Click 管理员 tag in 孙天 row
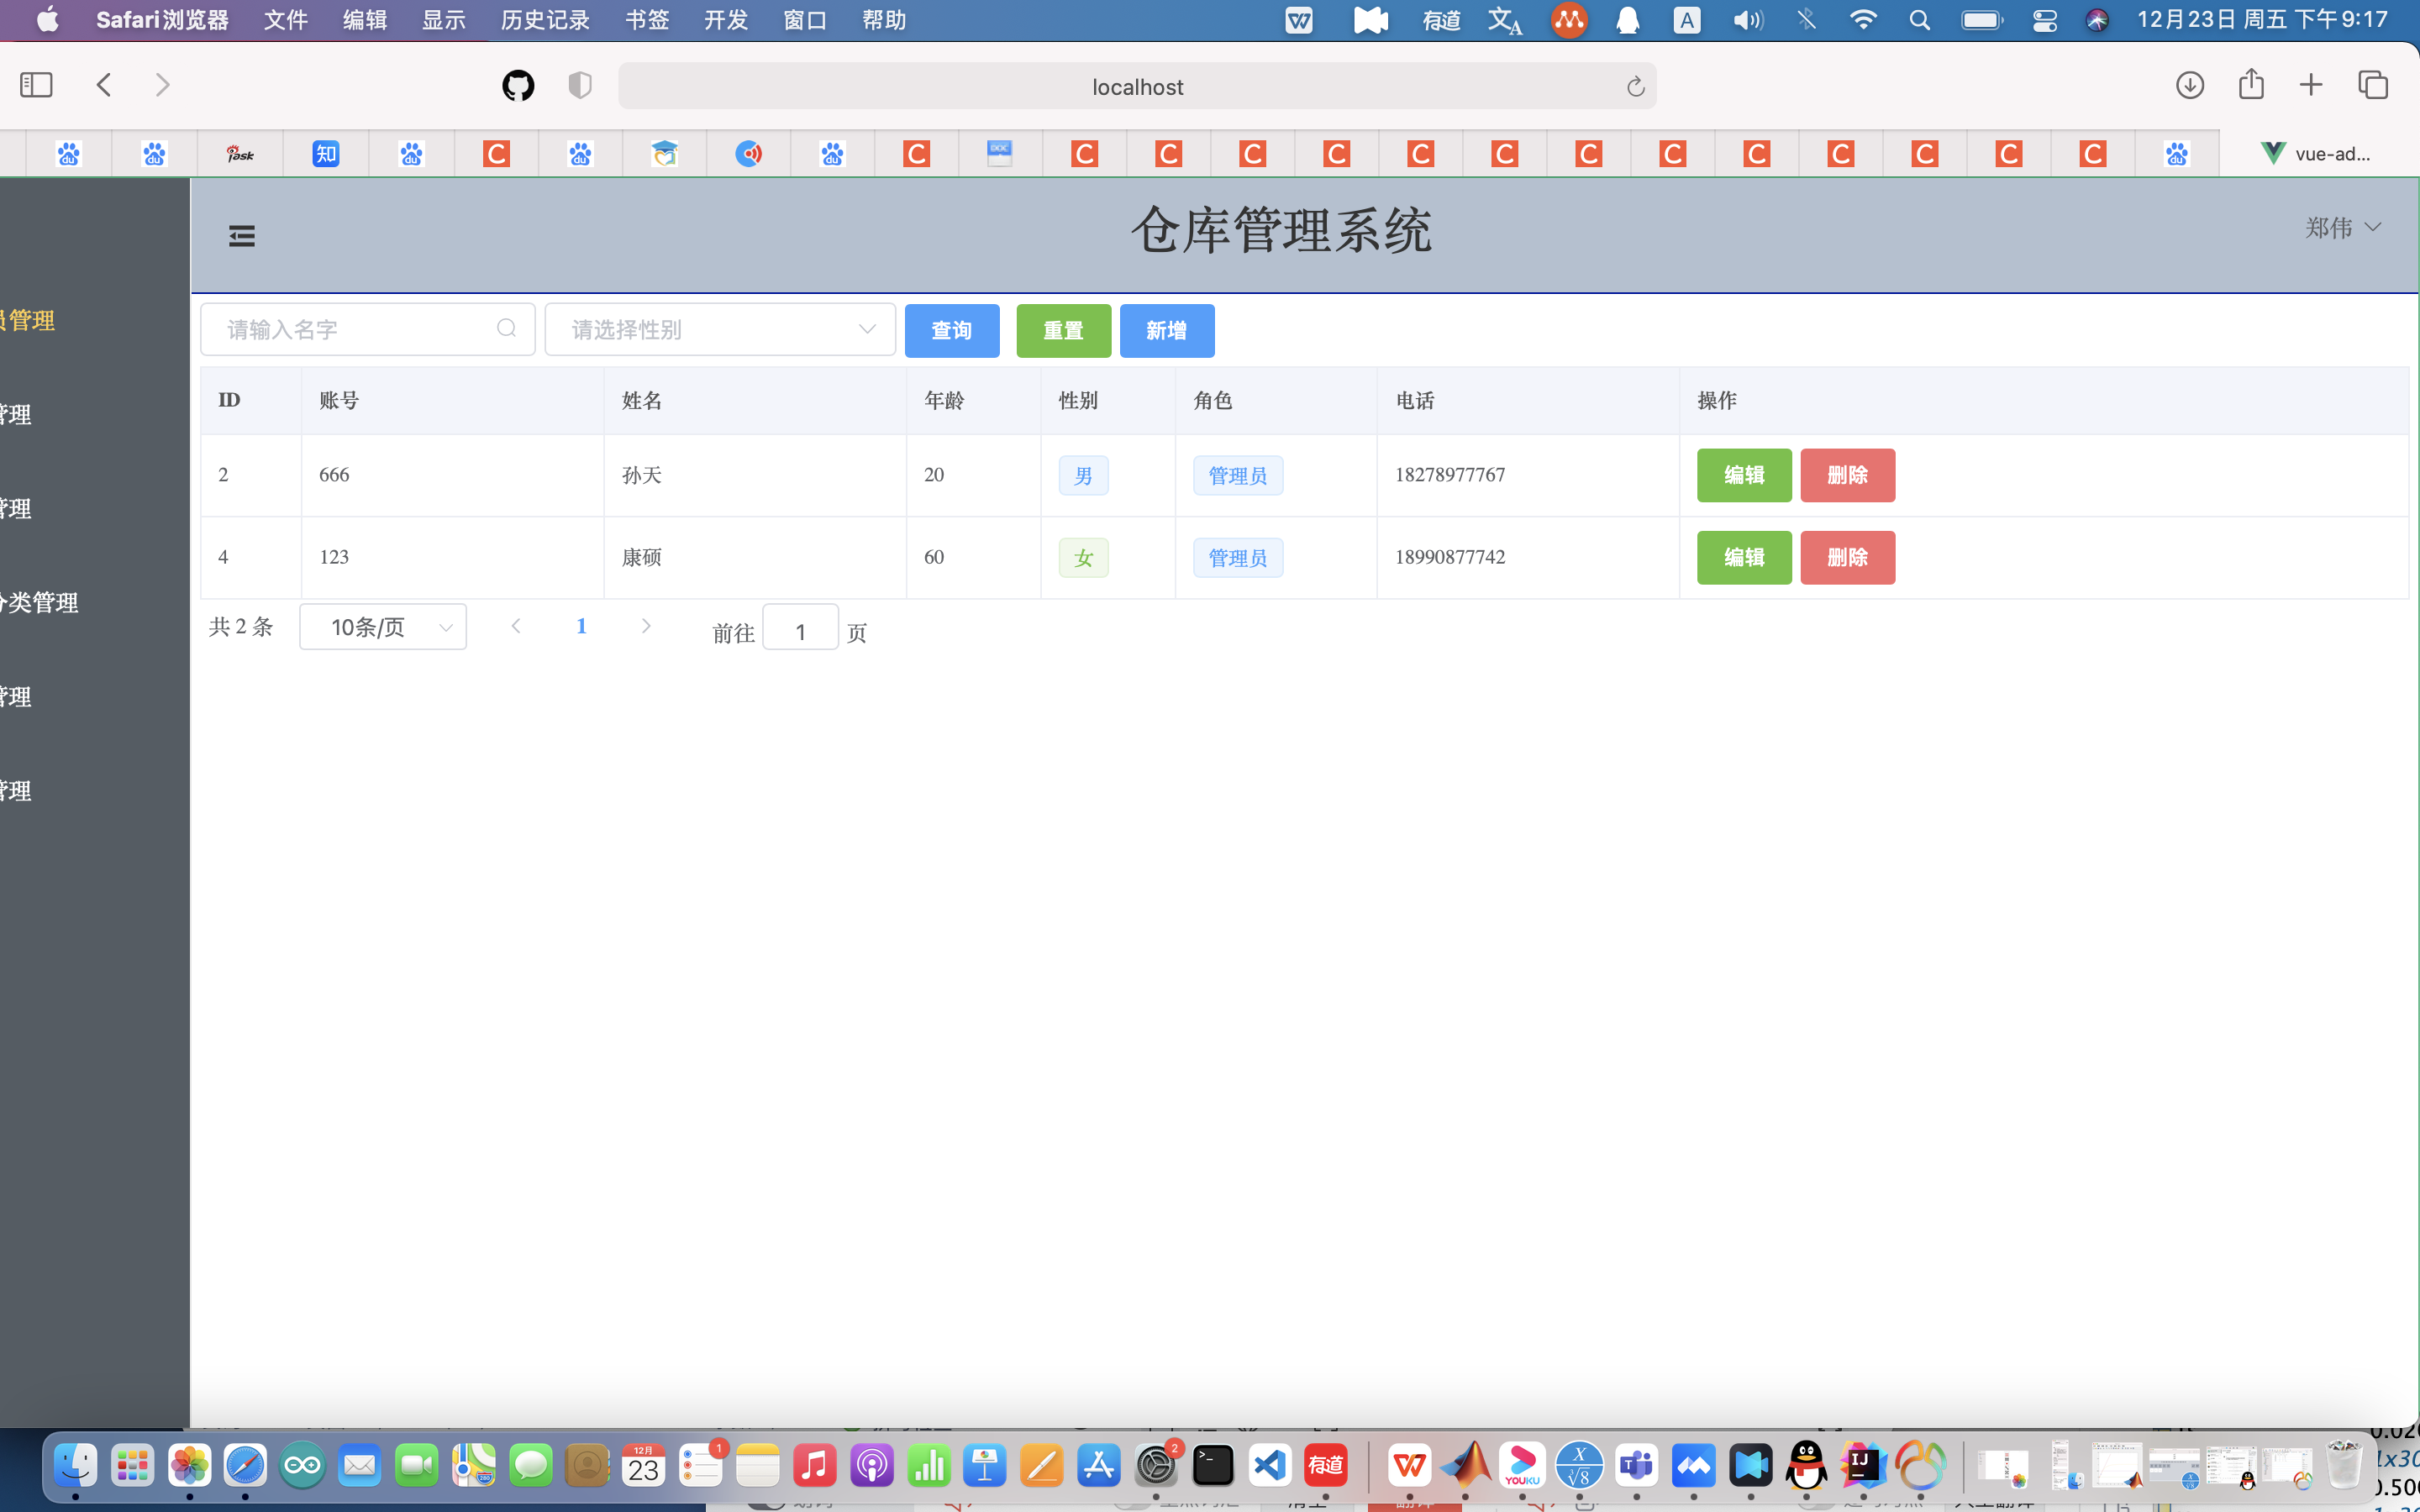The width and height of the screenshot is (2420, 1512). tap(1238, 476)
